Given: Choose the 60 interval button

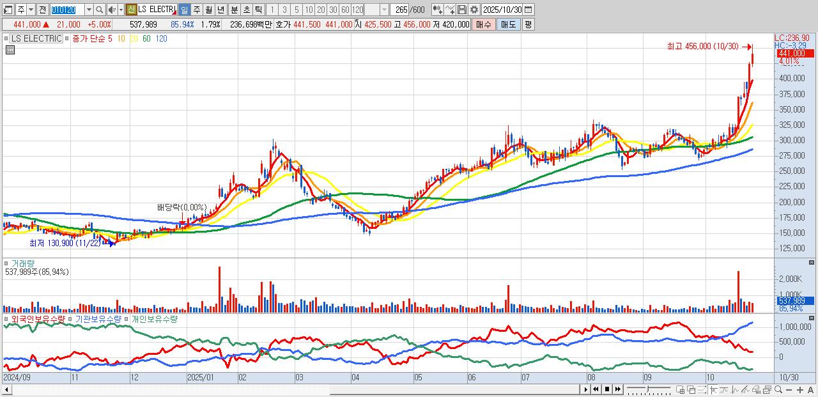Looking at the screenshot, I should (x=345, y=10).
